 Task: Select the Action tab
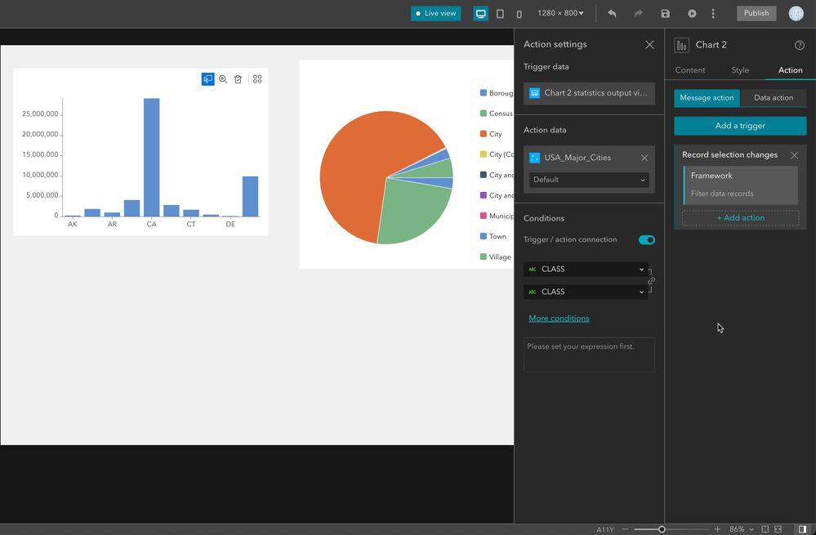click(x=790, y=70)
